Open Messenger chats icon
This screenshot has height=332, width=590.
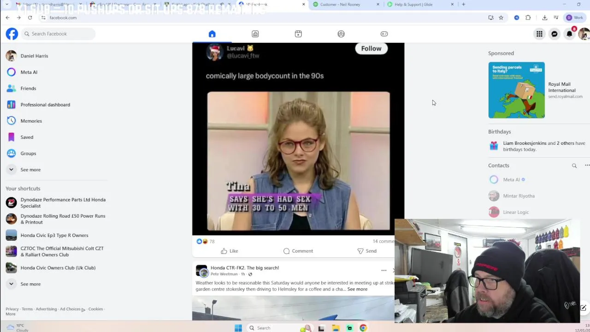tap(555, 34)
